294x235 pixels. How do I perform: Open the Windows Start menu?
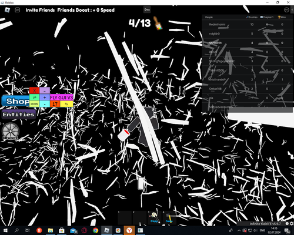coord(5,230)
